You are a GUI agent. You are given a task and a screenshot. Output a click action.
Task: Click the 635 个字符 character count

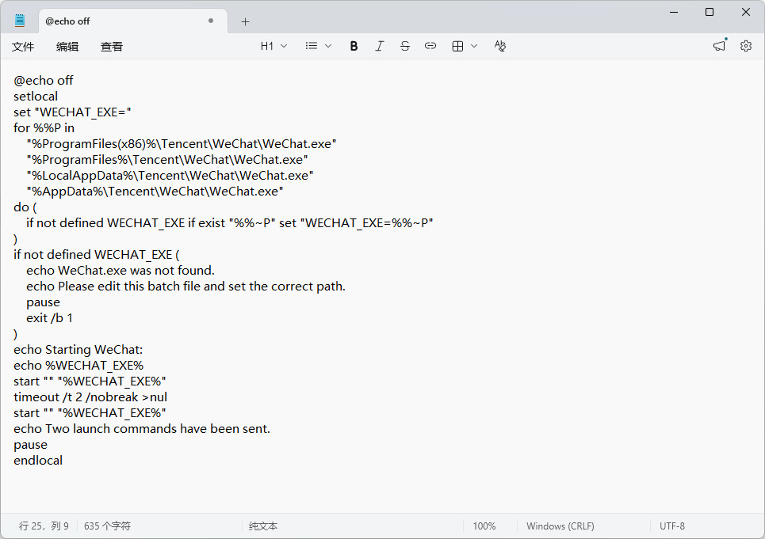pos(107,526)
